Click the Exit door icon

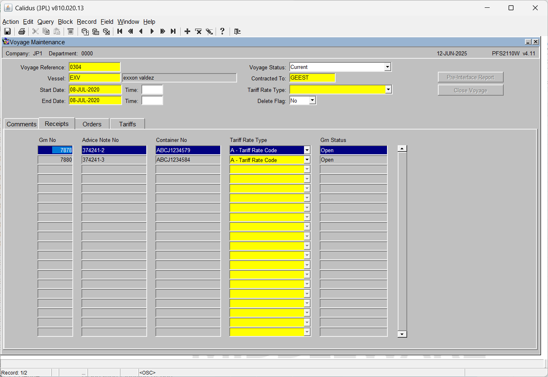[237, 32]
